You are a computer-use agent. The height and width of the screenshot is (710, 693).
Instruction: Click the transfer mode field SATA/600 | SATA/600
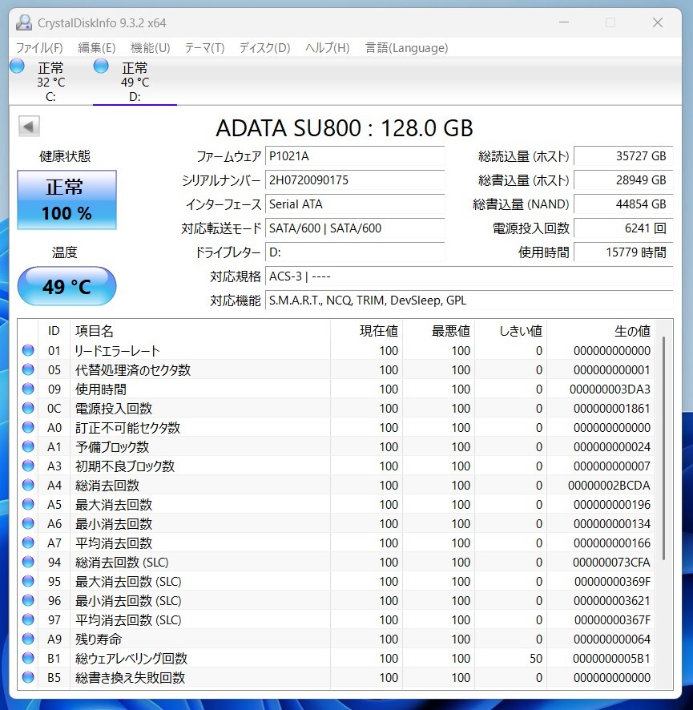coord(355,228)
